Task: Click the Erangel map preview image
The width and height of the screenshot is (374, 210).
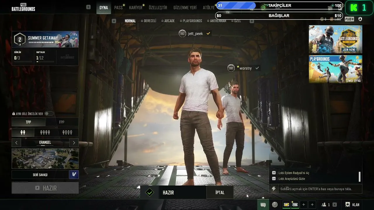Action: [45, 159]
